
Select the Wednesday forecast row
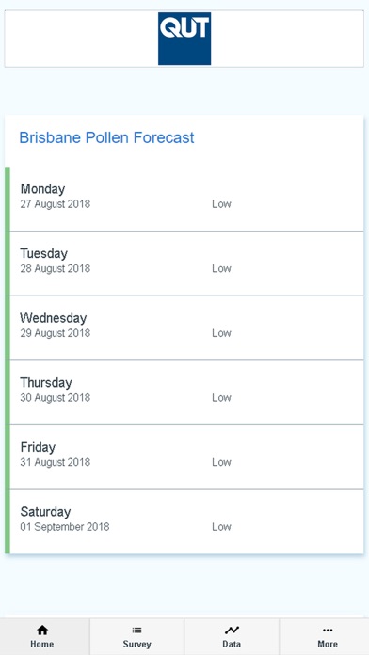[186, 327]
